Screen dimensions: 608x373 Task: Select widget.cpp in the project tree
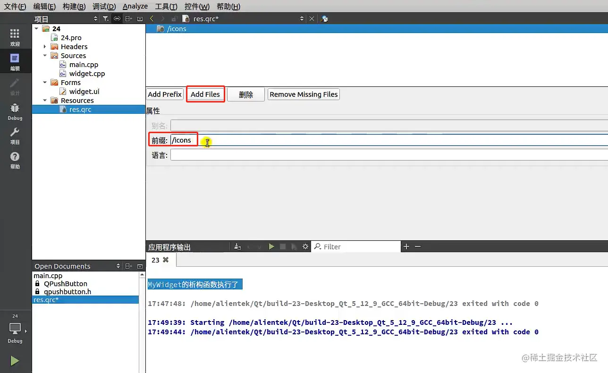(87, 74)
